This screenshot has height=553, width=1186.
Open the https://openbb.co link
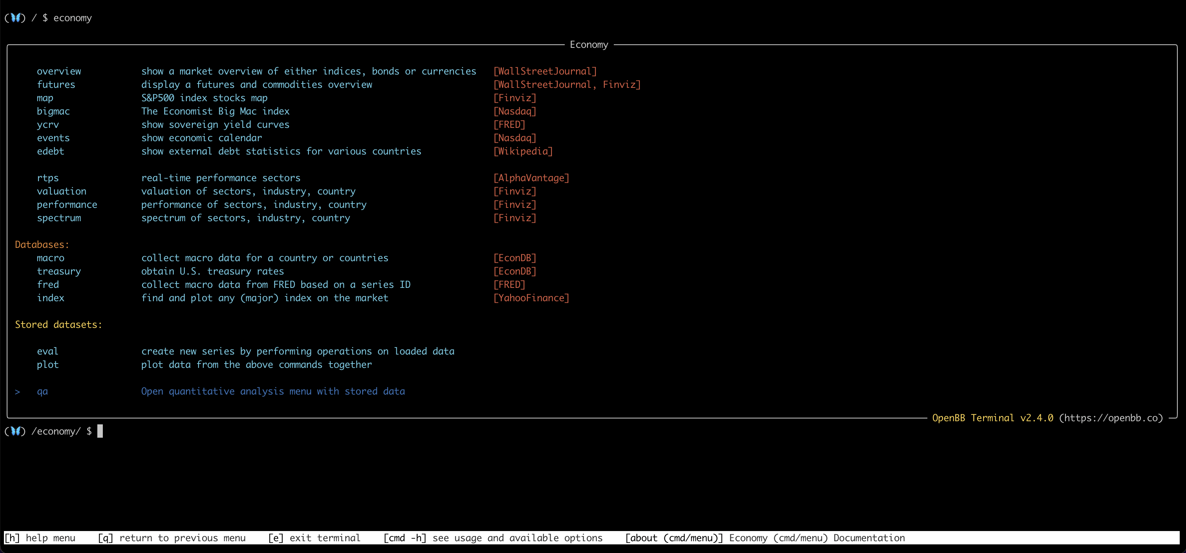(x=1111, y=418)
